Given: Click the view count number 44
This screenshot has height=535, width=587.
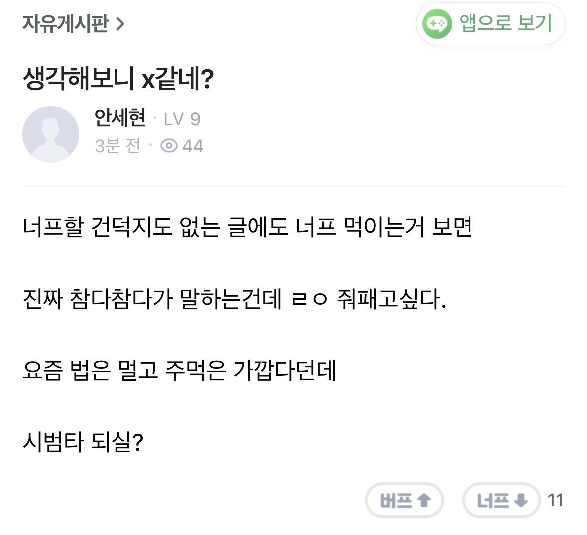Looking at the screenshot, I should tap(193, 146).
